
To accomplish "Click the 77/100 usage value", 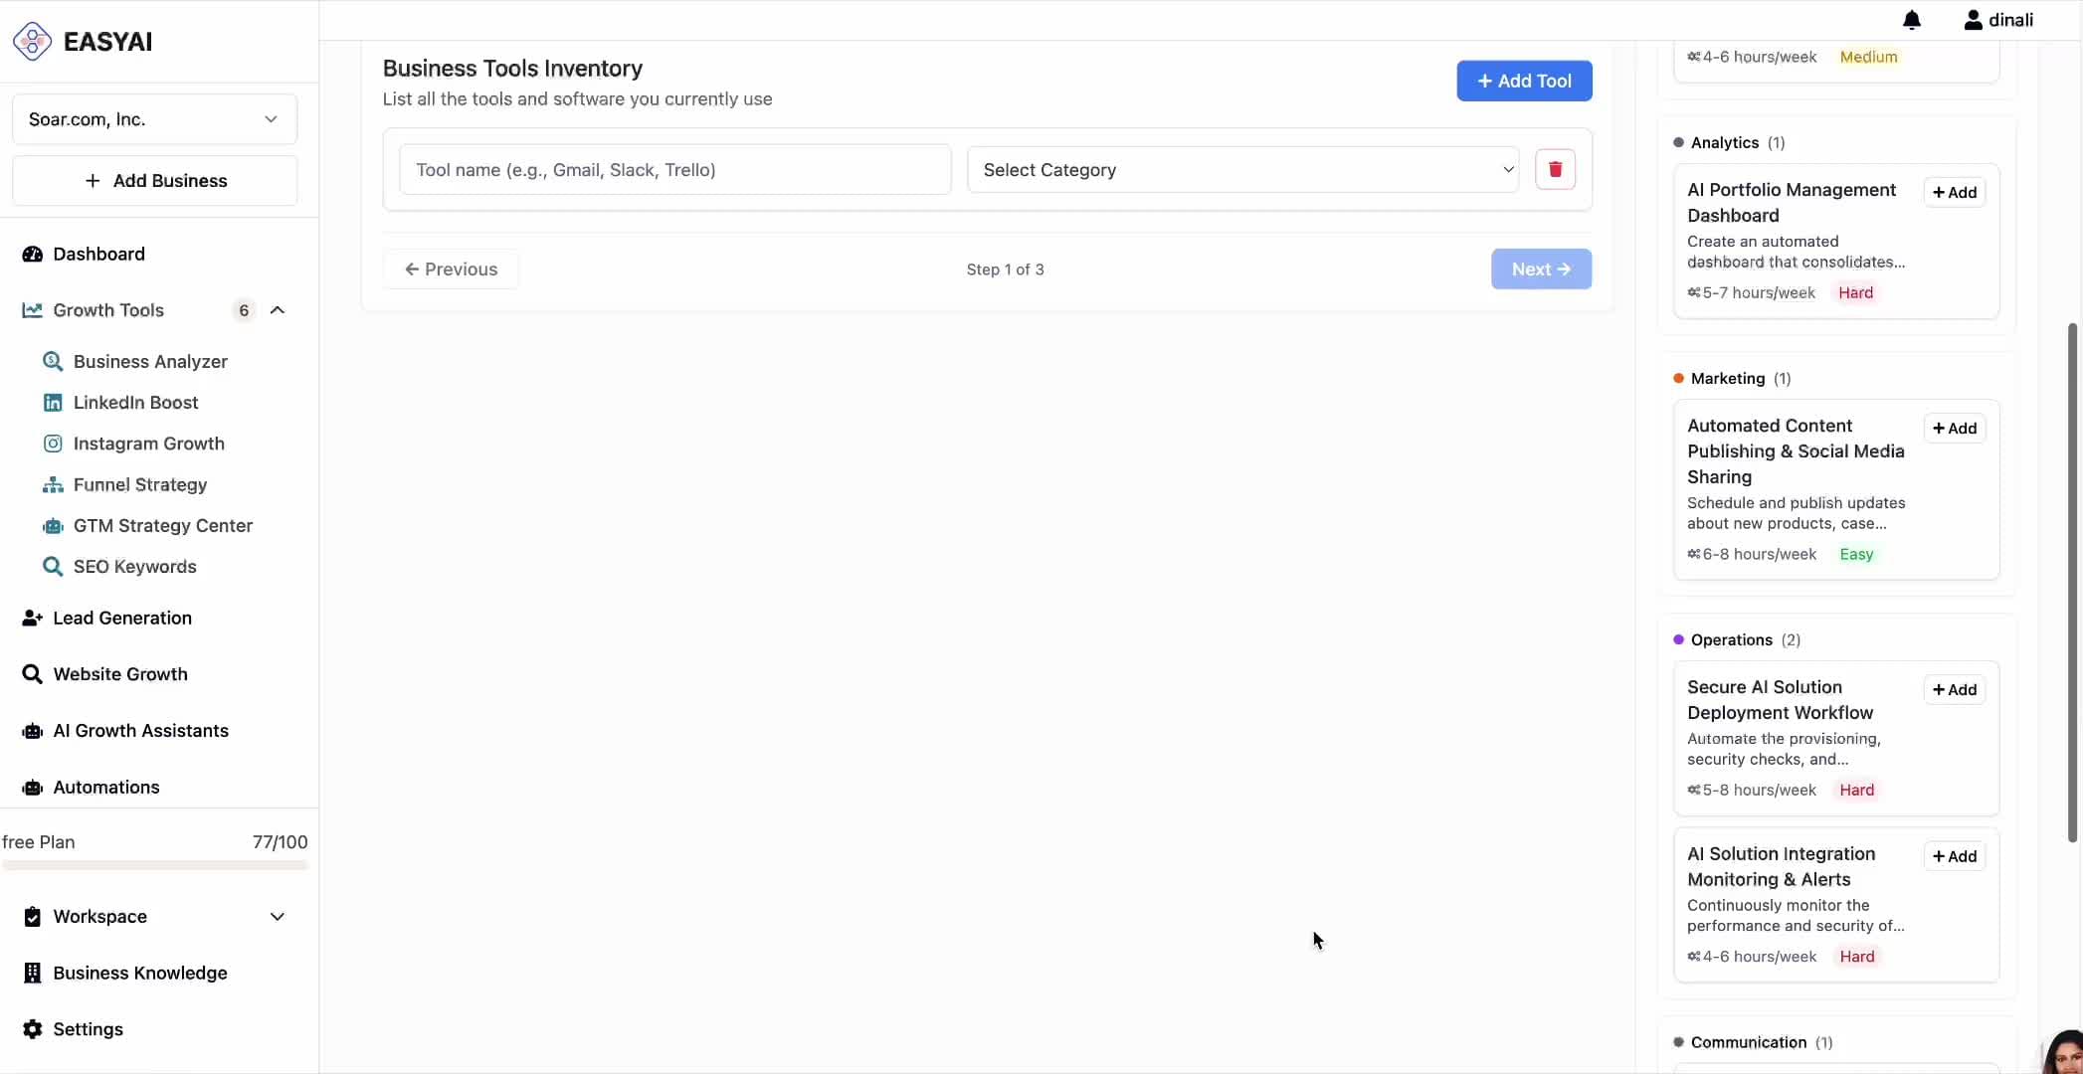I will 280,842.
